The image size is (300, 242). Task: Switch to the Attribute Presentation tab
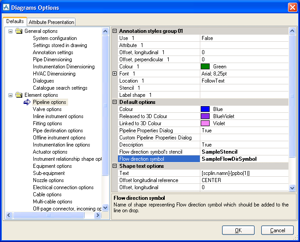click(52, 22)
